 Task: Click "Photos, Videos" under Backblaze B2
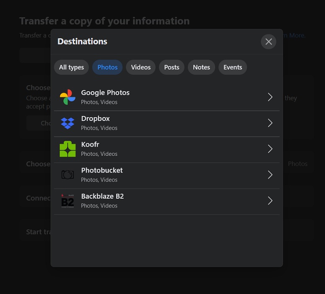99,206
